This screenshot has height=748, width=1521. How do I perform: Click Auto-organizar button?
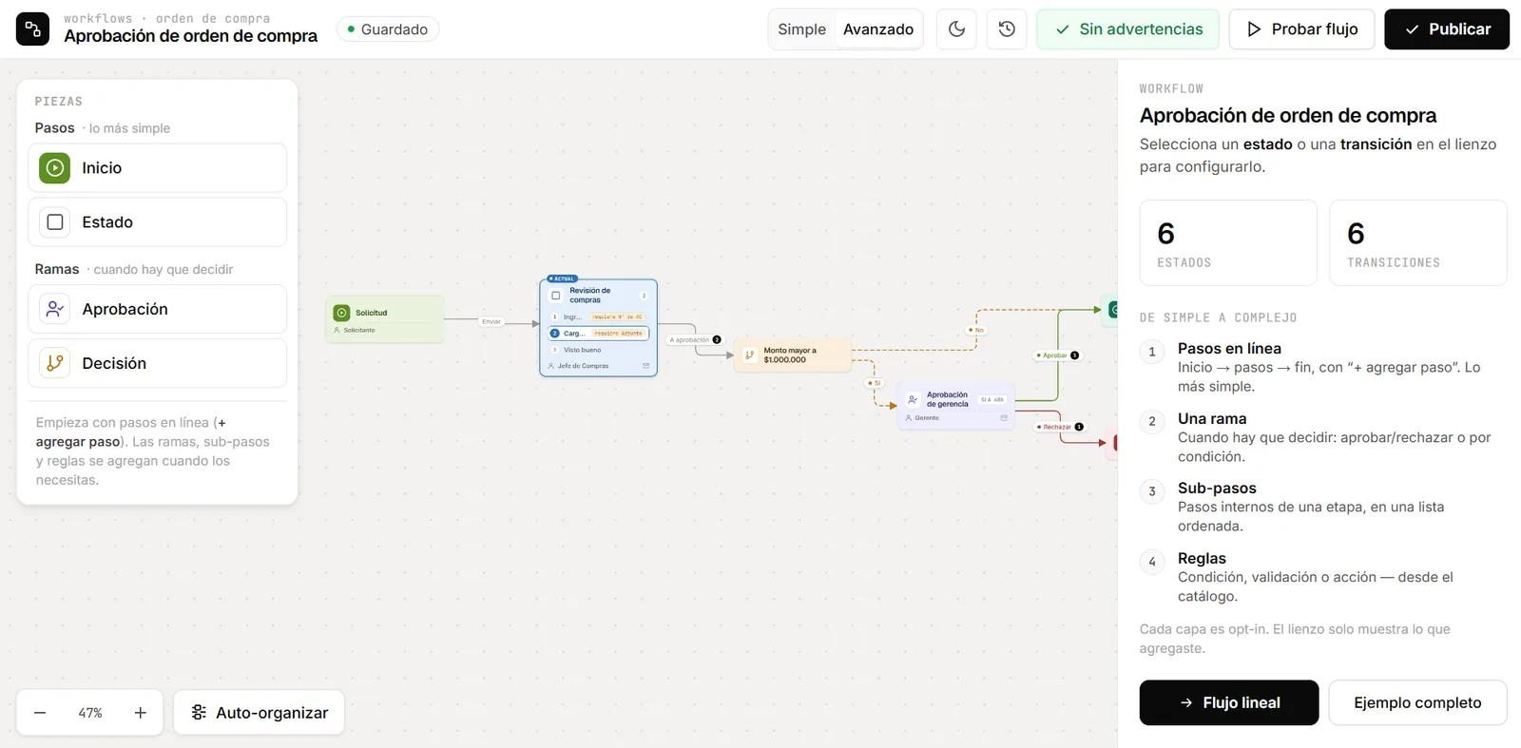click(259, 713)
